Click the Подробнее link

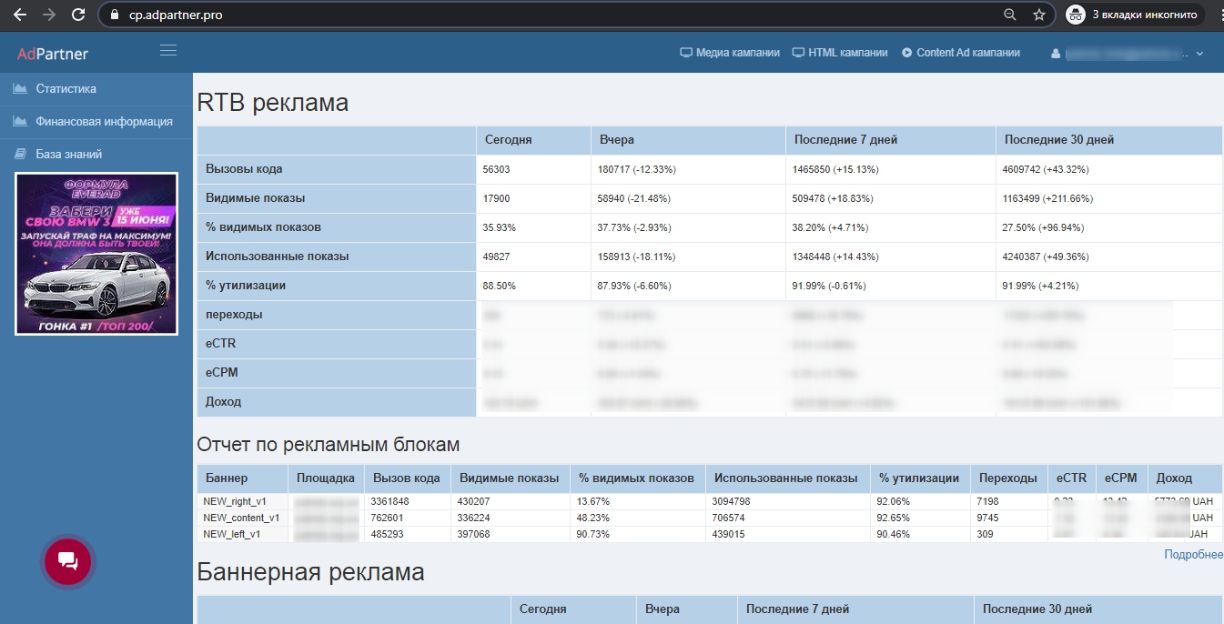(1191, 553)
